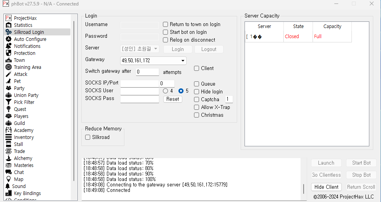Click the Training Area target icon

coord(9,67)
